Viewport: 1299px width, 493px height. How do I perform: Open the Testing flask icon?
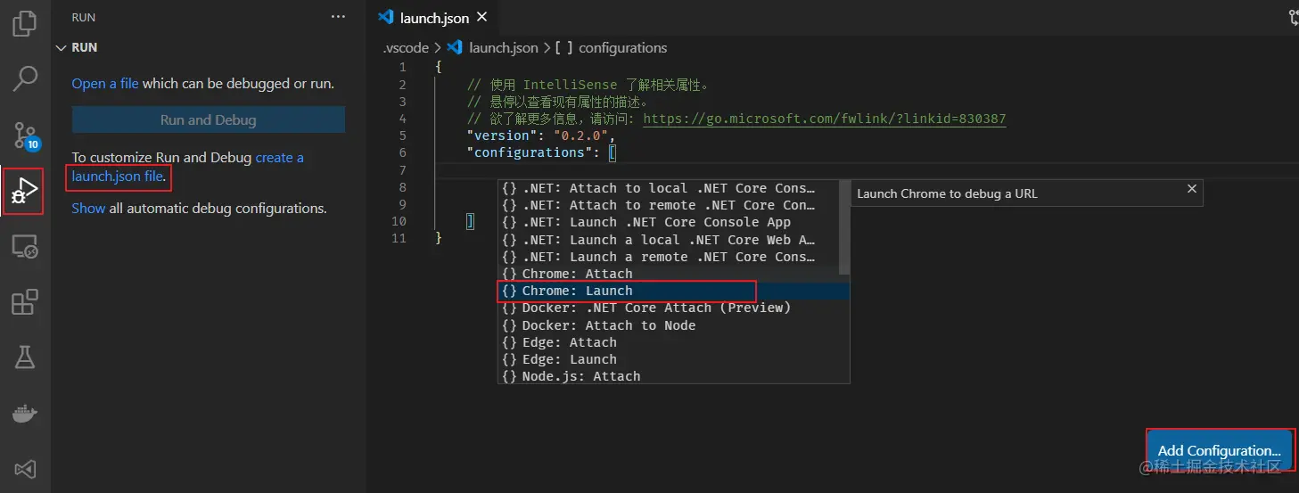[25, 357]
